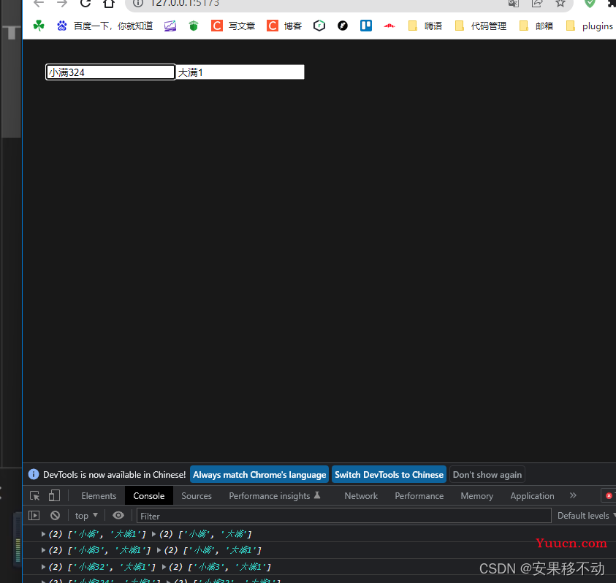The image size is (616, 583).
Task: Switch to the Network tab
Action: pos(361,496)
